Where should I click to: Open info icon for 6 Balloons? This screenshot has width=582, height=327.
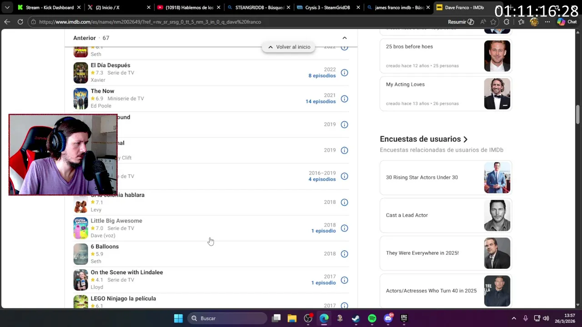click(345, 254)
